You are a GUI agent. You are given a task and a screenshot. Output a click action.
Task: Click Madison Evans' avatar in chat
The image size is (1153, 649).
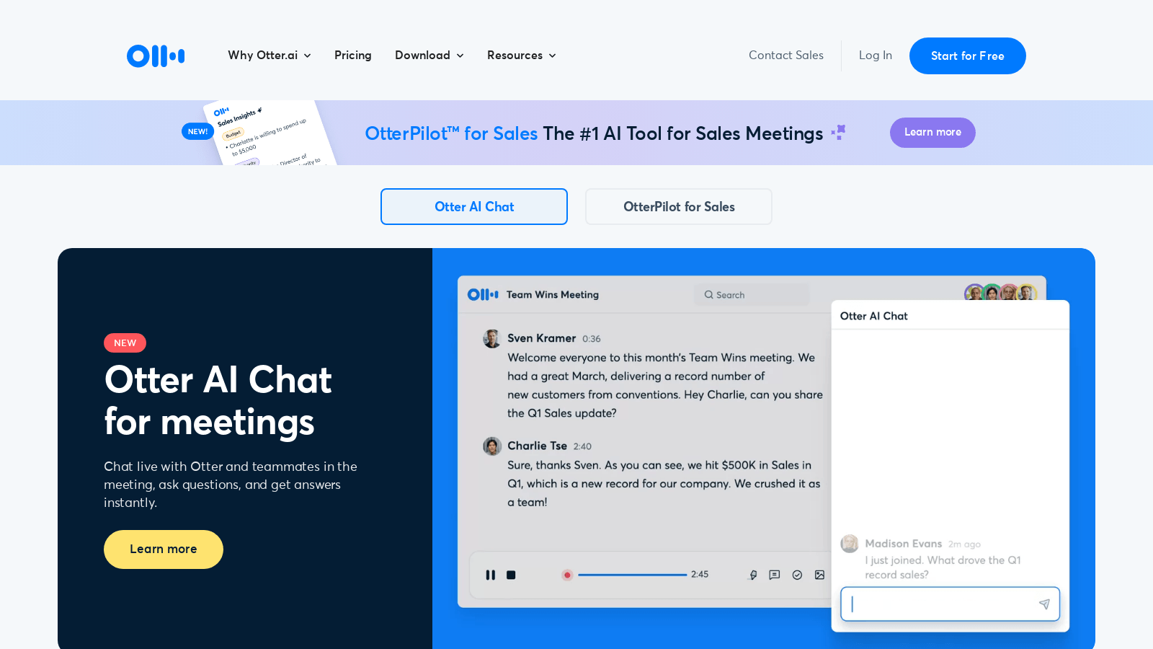tap(850, 544)
